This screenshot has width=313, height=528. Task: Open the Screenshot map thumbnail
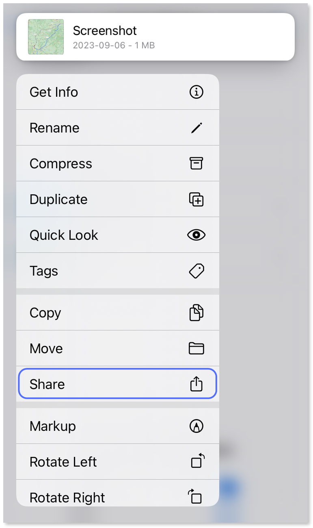[x=46, y=37]
